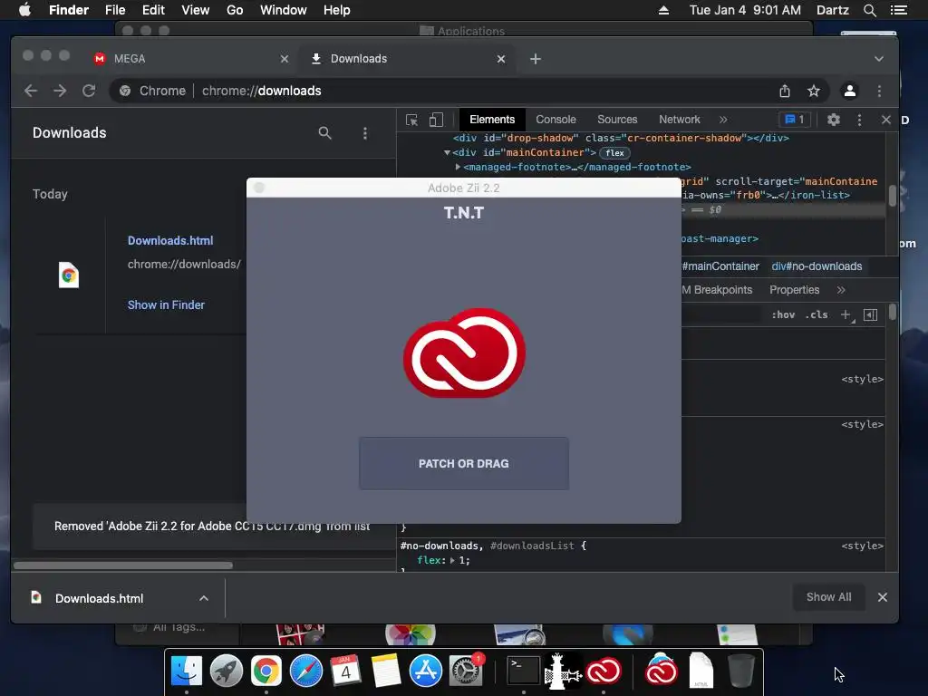Open Safari from the Dock
928x696 pixels.
306,672
